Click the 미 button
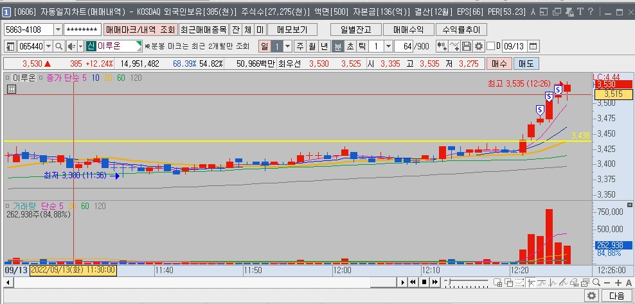The height and width of the screenshot is (304, 635). (260, 30)
